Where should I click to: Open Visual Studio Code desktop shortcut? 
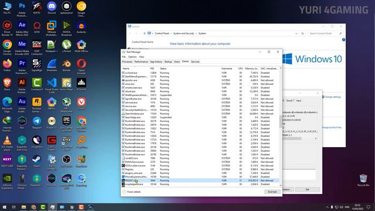52,86
